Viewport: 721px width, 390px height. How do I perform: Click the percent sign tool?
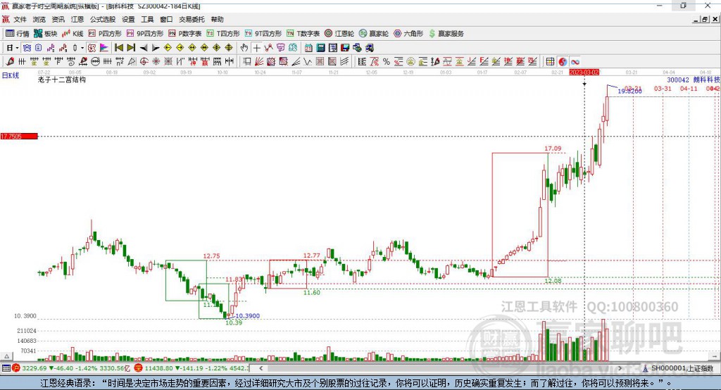387,62
